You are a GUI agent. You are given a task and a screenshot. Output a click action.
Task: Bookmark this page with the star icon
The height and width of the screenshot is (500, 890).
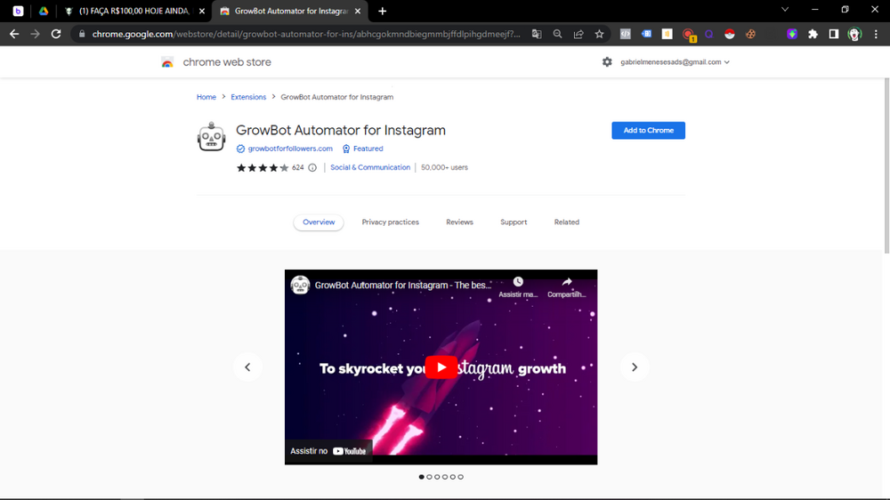(599, 34)
